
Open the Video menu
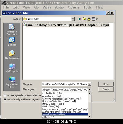tap(47, 7)
